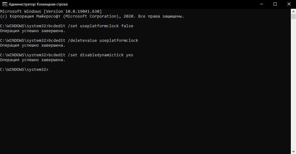
Task: Click the second 'Операция успешно завершена.' message
Action: point(33,45)
